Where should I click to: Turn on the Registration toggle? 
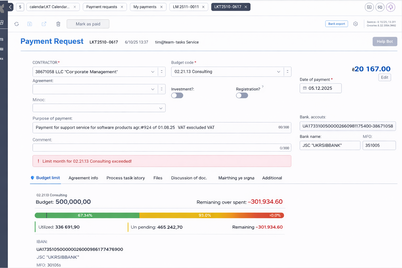point(242,96)
